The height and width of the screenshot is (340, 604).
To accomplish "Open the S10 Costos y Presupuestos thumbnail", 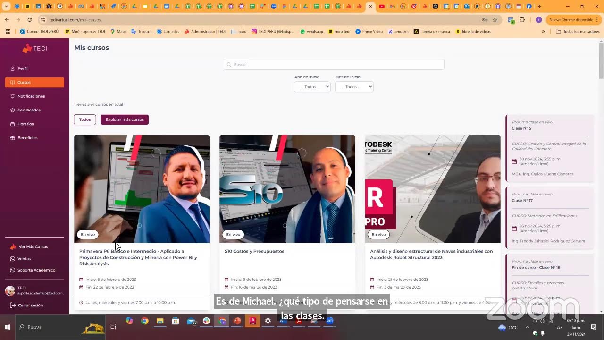I will [287, 189].
